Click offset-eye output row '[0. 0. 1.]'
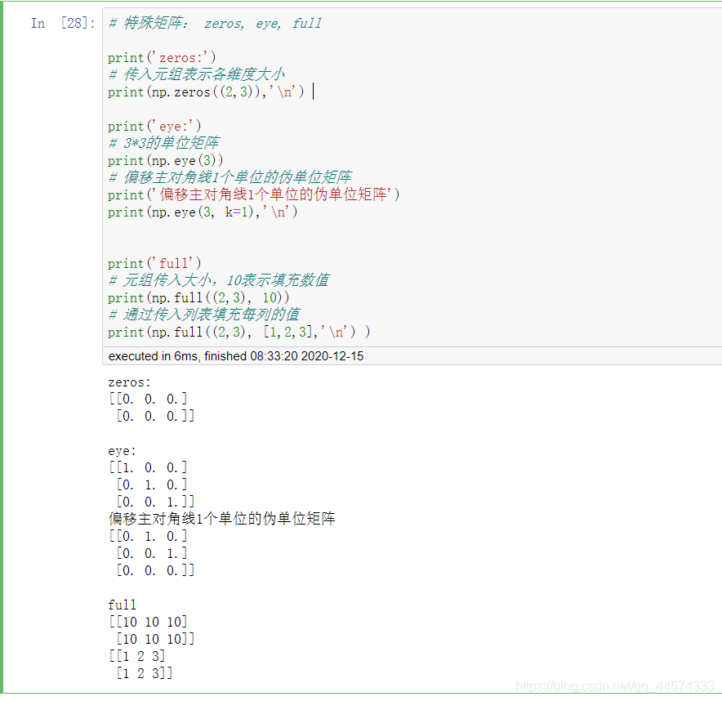 coord(152,553)
